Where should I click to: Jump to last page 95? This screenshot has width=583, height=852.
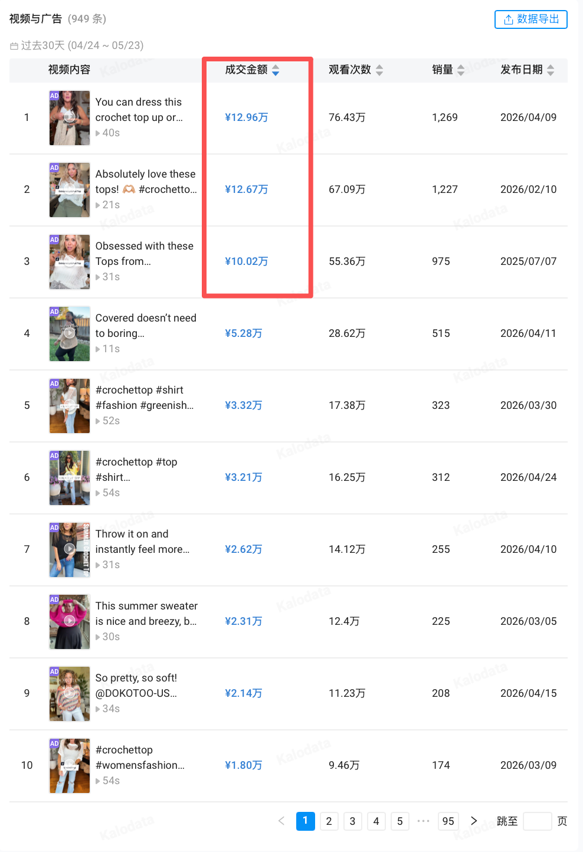pyautogui.click(x=448, y=821)
